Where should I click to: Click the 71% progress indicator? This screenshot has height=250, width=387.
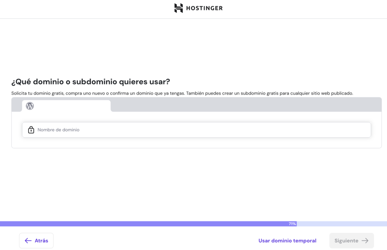point(292,224)
